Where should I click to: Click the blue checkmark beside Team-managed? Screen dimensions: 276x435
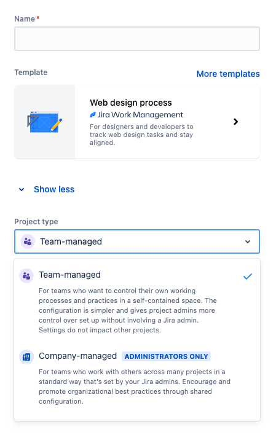click(x=248, y=276)
